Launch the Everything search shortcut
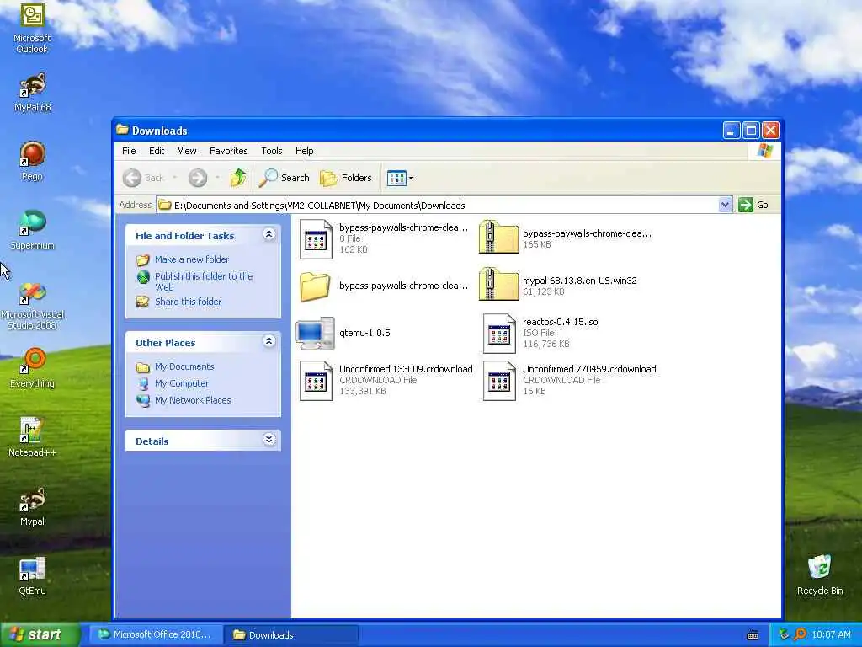The width and height of the screenshot is (862, 647). (x=32, y=367)
